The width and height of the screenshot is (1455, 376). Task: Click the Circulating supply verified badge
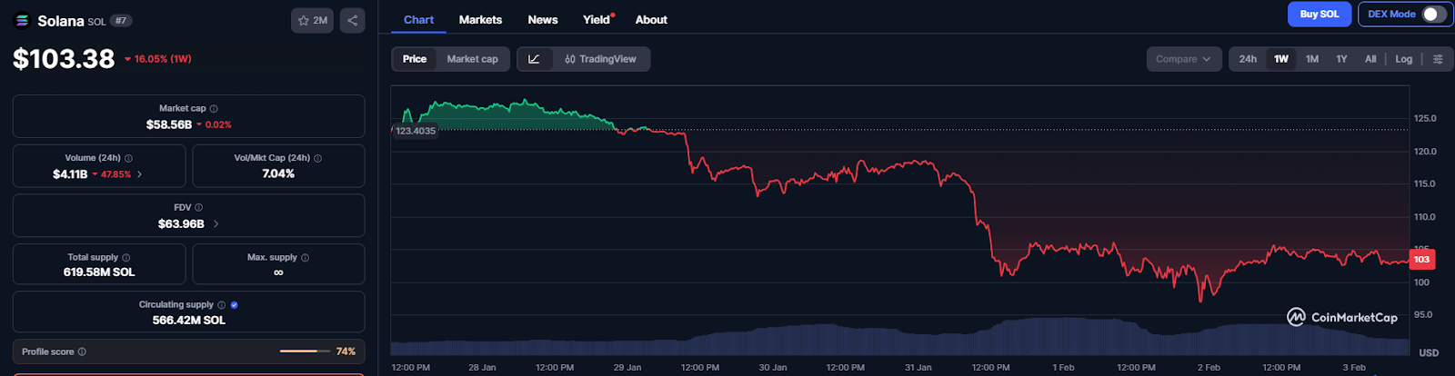pos(235,305)
